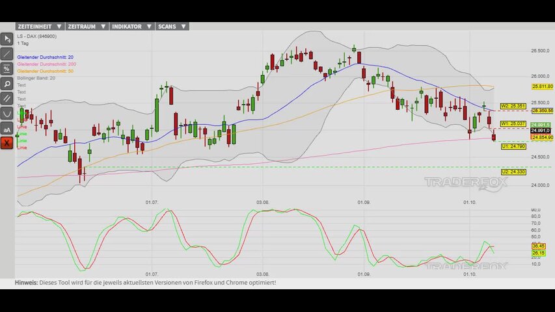
Task: Click the 03.08. date under price chart
Action: coord(263,202)
